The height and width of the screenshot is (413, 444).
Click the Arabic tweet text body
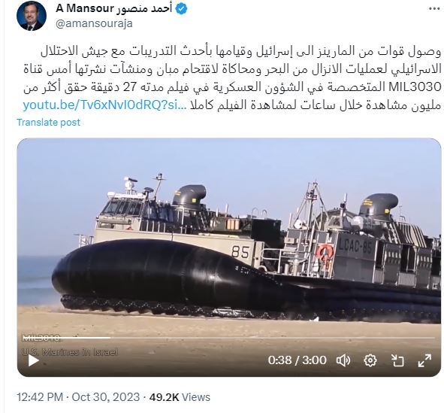232,78
